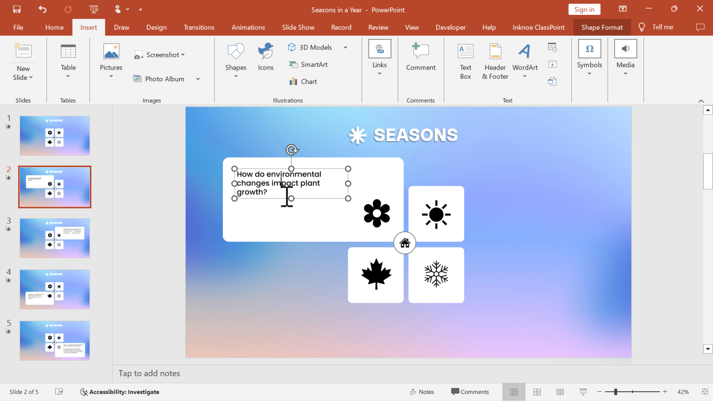Insert a SmartArt graphic
The image size is (713, 401).
tap(308, 64)
